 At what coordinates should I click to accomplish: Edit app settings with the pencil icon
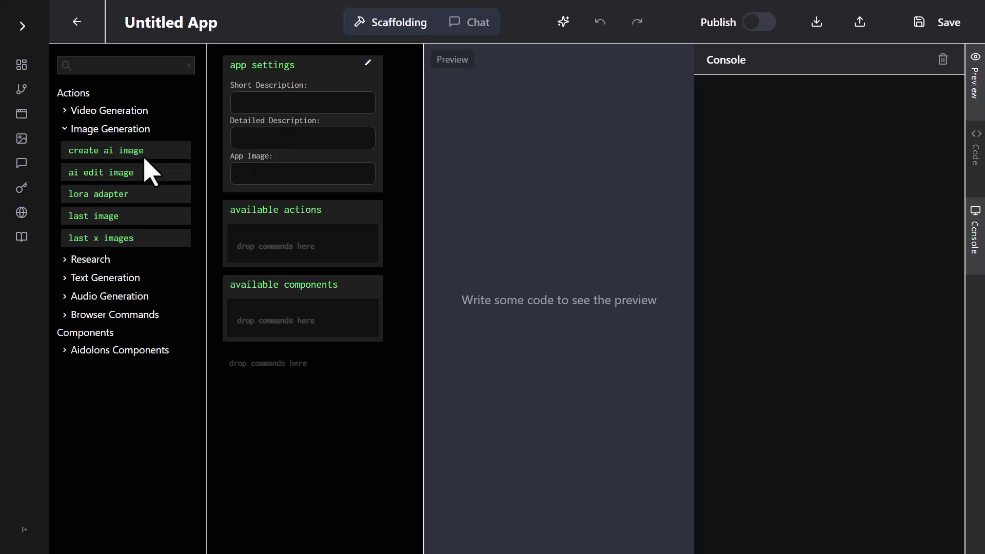[x=368, y=62]
